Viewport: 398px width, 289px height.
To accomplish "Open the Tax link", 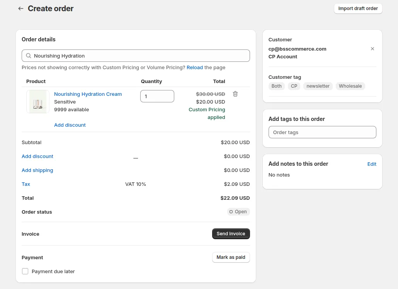I will [26, 184].
